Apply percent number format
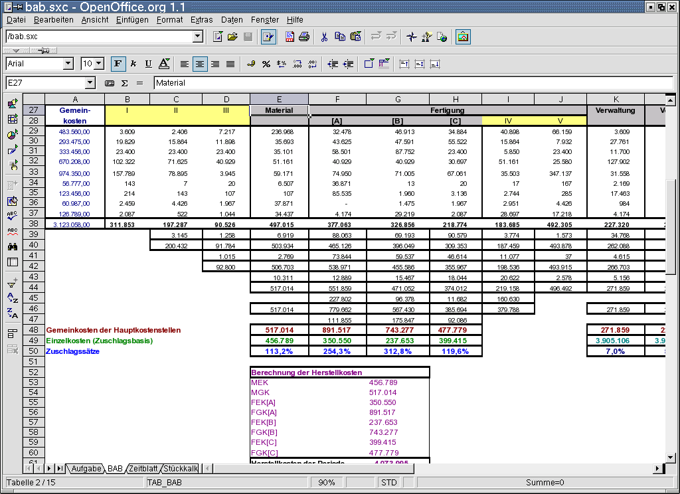 coord(266,64)
